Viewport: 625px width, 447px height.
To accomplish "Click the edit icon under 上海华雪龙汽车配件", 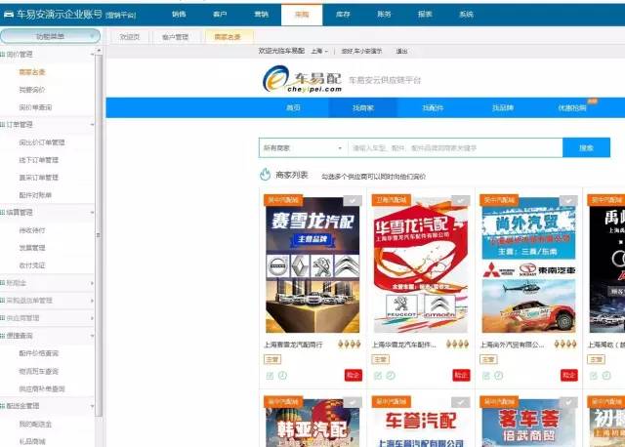I will 378,376.
